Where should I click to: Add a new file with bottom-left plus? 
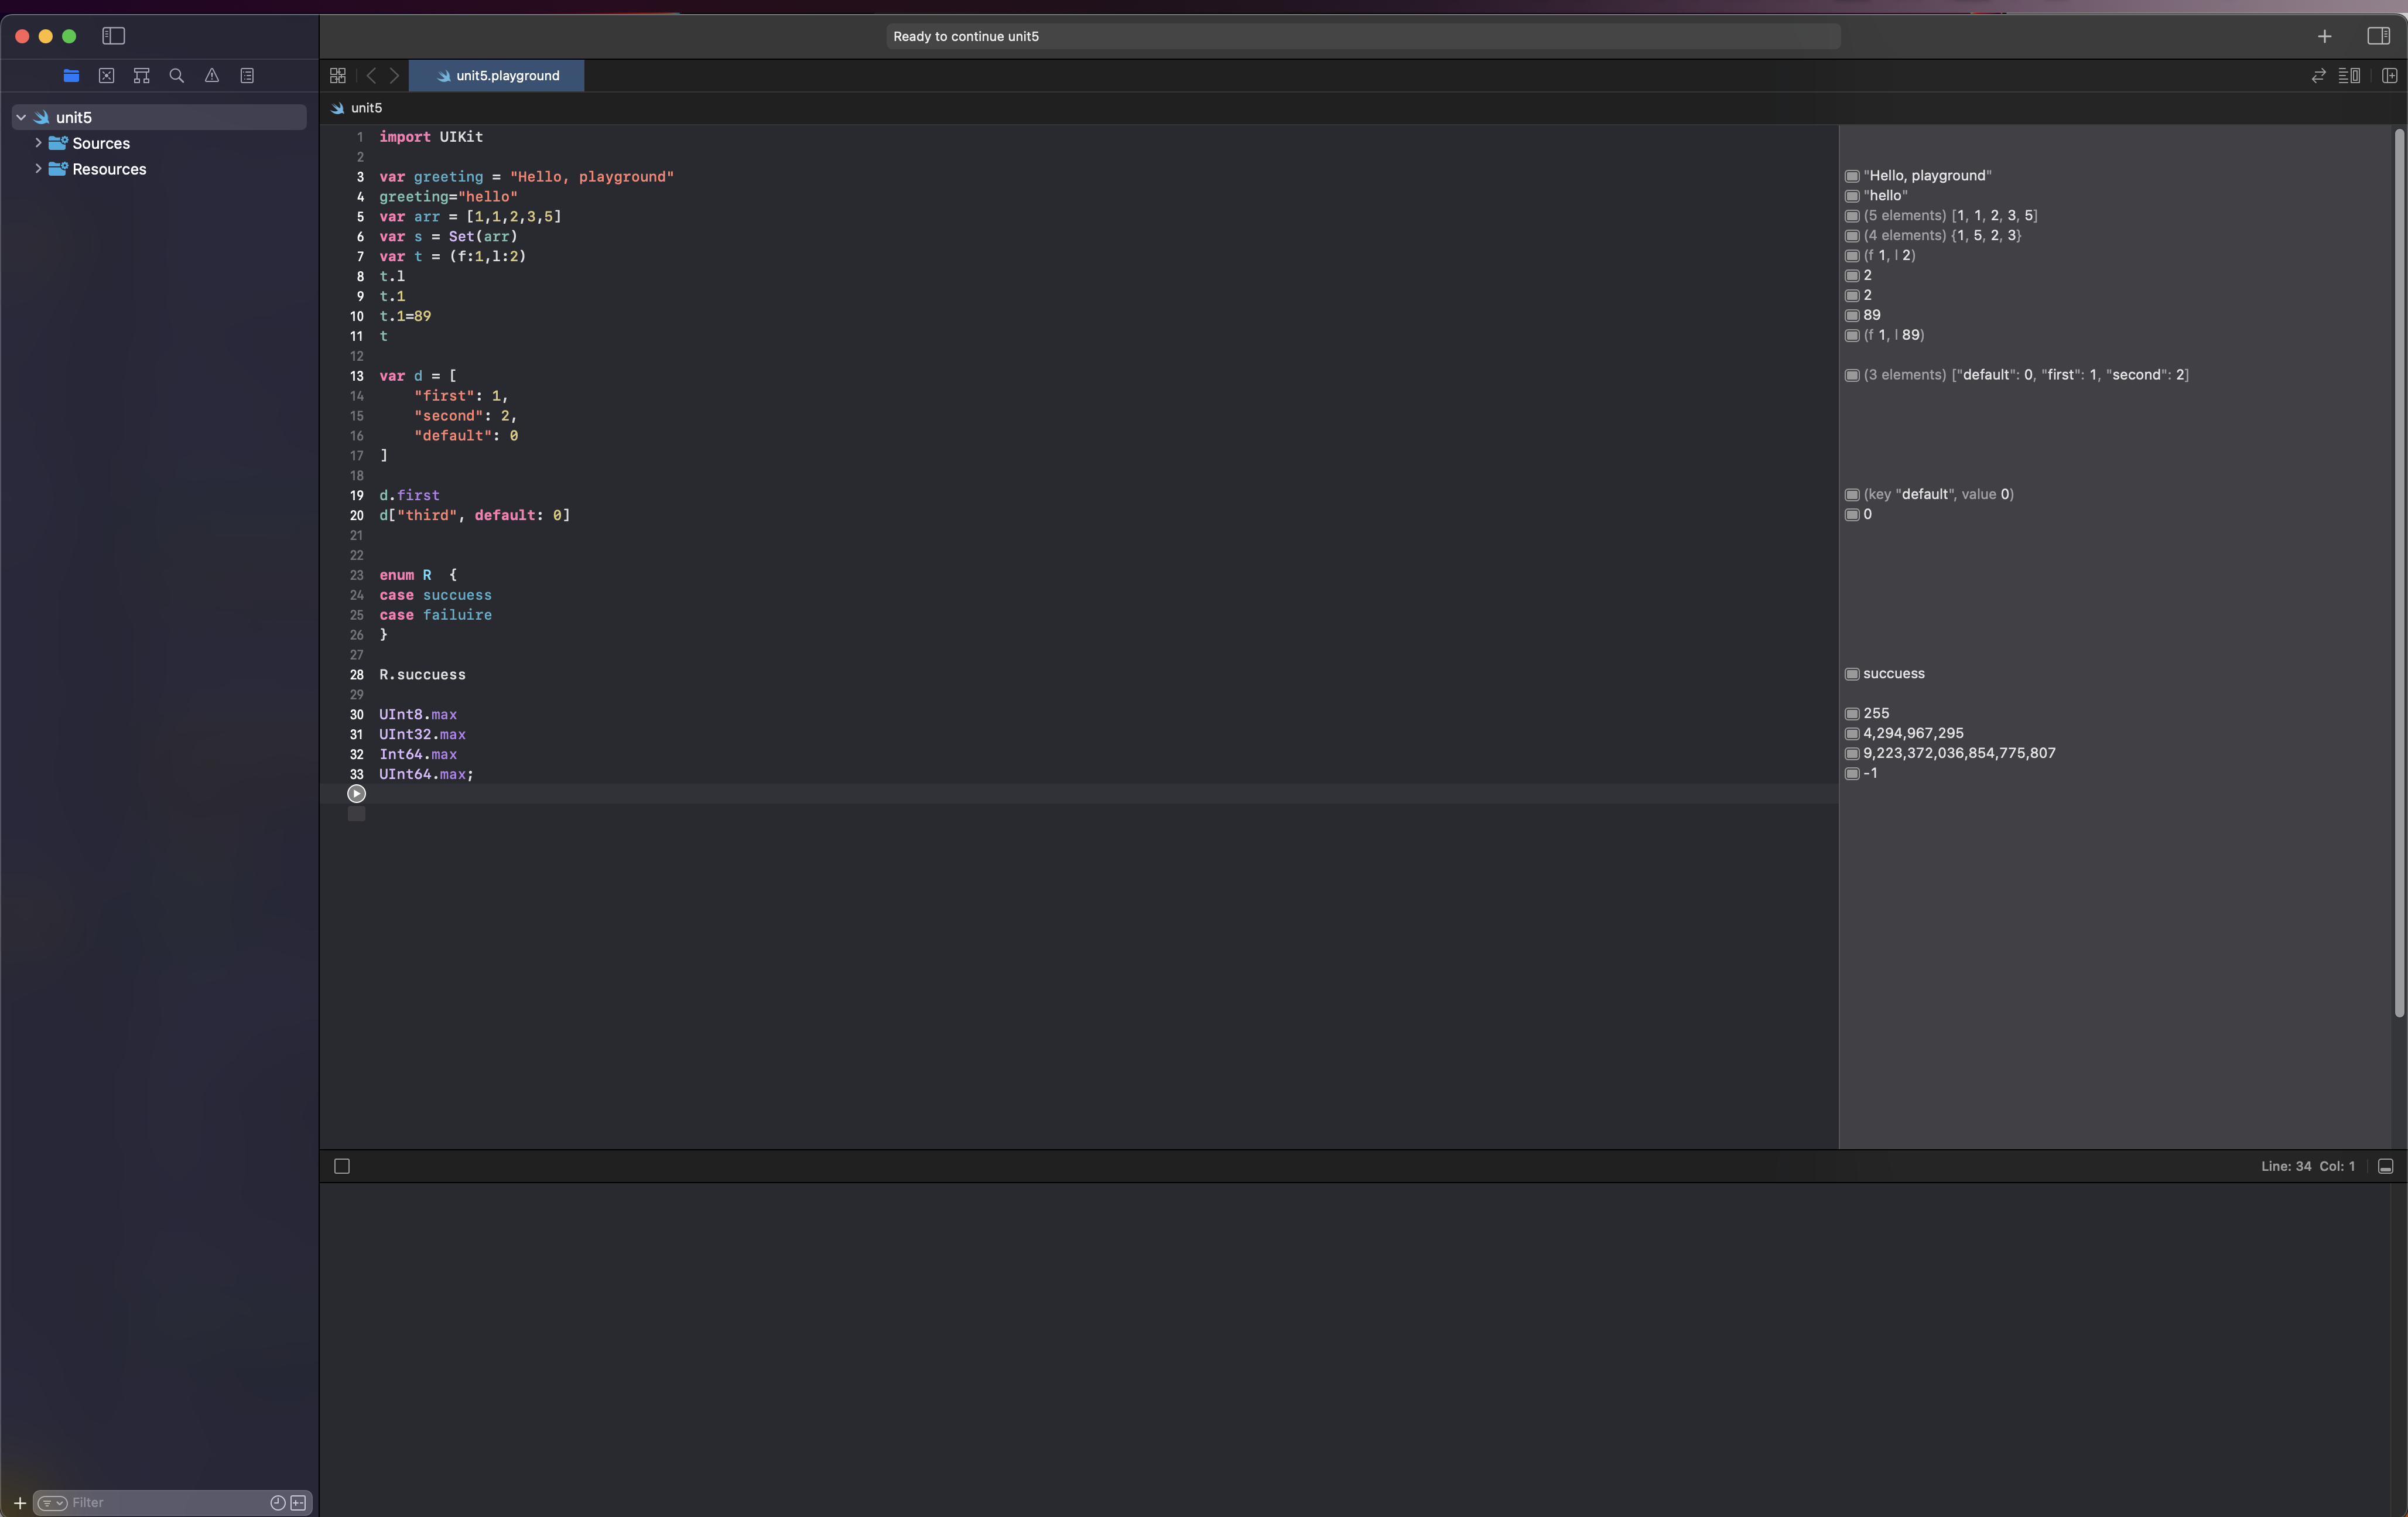click(19, 1502)
